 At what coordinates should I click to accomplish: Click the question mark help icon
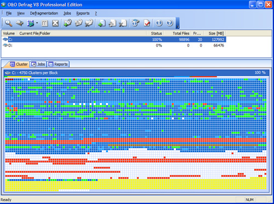(x=170, y=23)
